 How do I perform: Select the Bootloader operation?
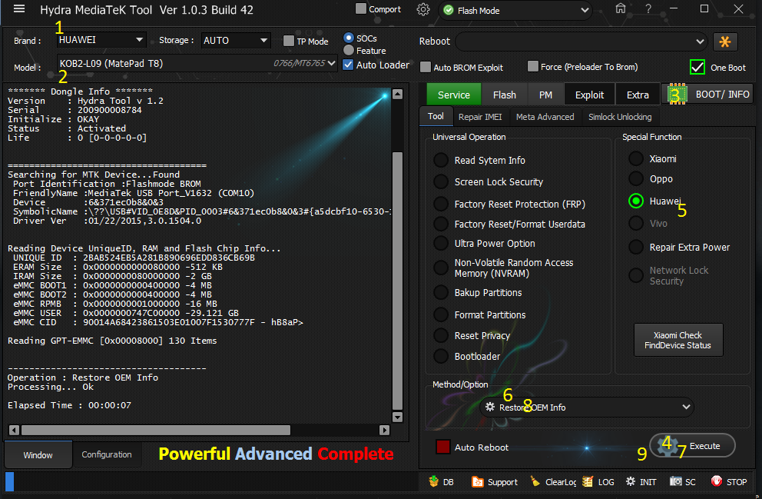point(441,356)
